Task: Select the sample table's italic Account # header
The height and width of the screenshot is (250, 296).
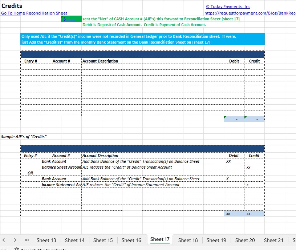Action: pyautogui.click(x=61, y=156)
